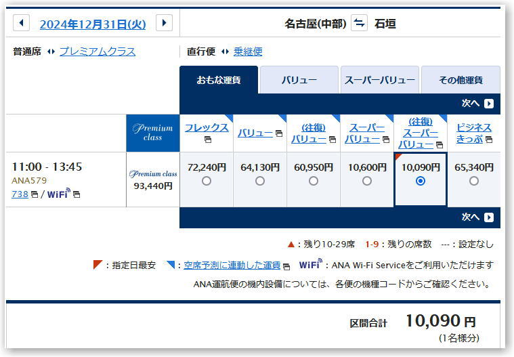Select the 60,950円 fare radio button
The width and height of the screenshot is (514, 357).
tap(314, 181)
